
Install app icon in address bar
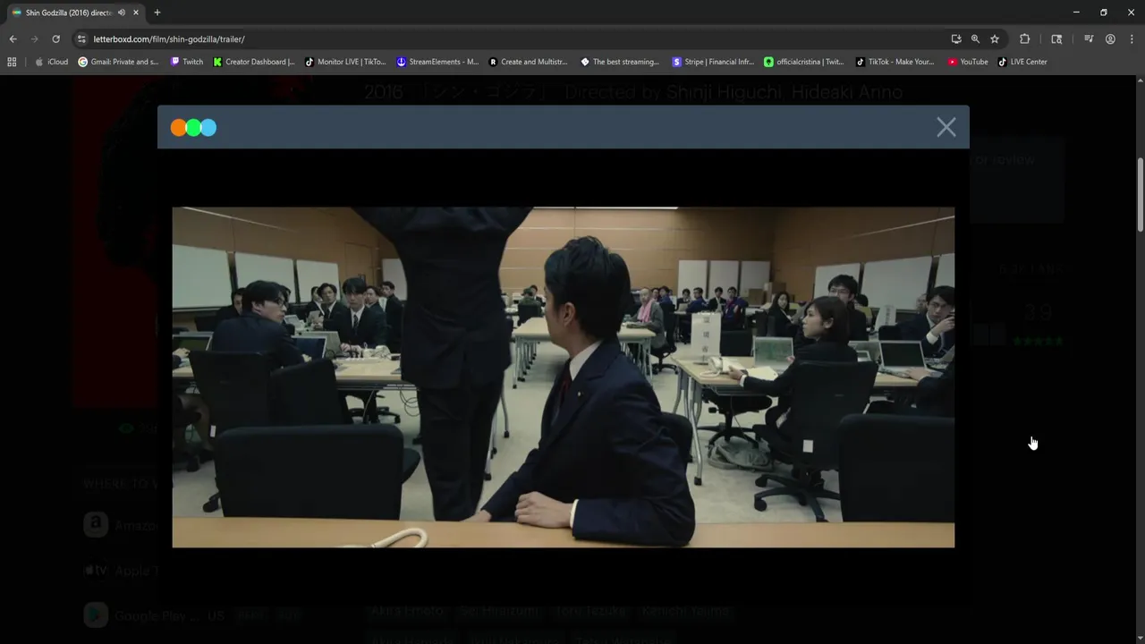[956, 39]
